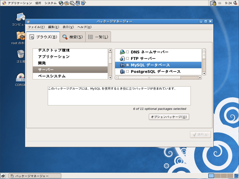Screen dimensions: 239x179
Task: Click the 9:24 clock in top panel
Action: pyautogui.click(x=228, y=3)
